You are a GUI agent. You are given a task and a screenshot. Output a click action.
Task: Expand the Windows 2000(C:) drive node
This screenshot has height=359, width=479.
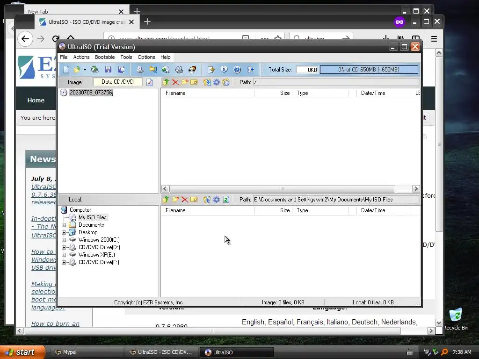(64, 240)
